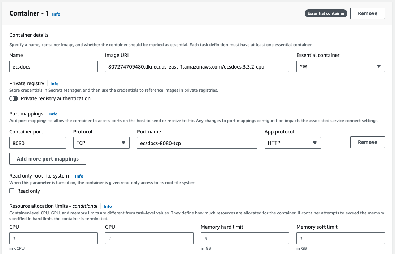
Task: Click the Essential container badge
Action: 326,13
